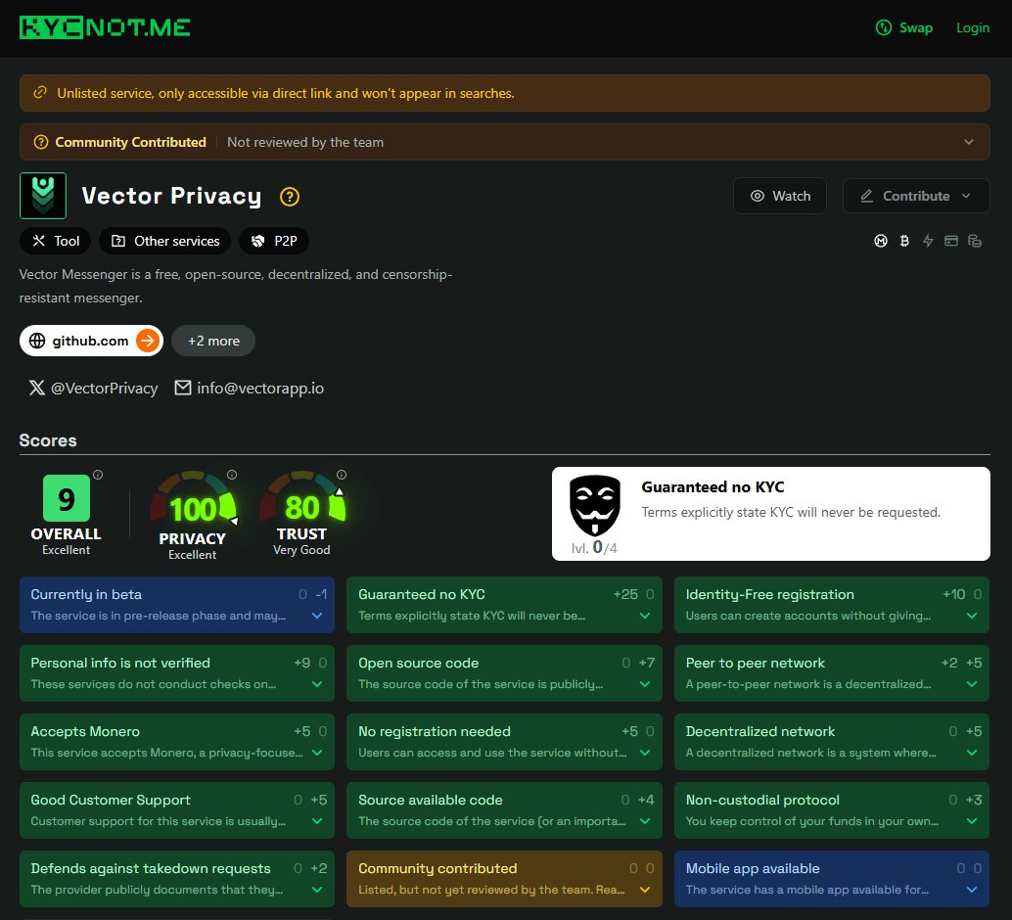Select the Other services category tag
Image resolution: width=1012 pixels, height=920 pixels.
165,241
